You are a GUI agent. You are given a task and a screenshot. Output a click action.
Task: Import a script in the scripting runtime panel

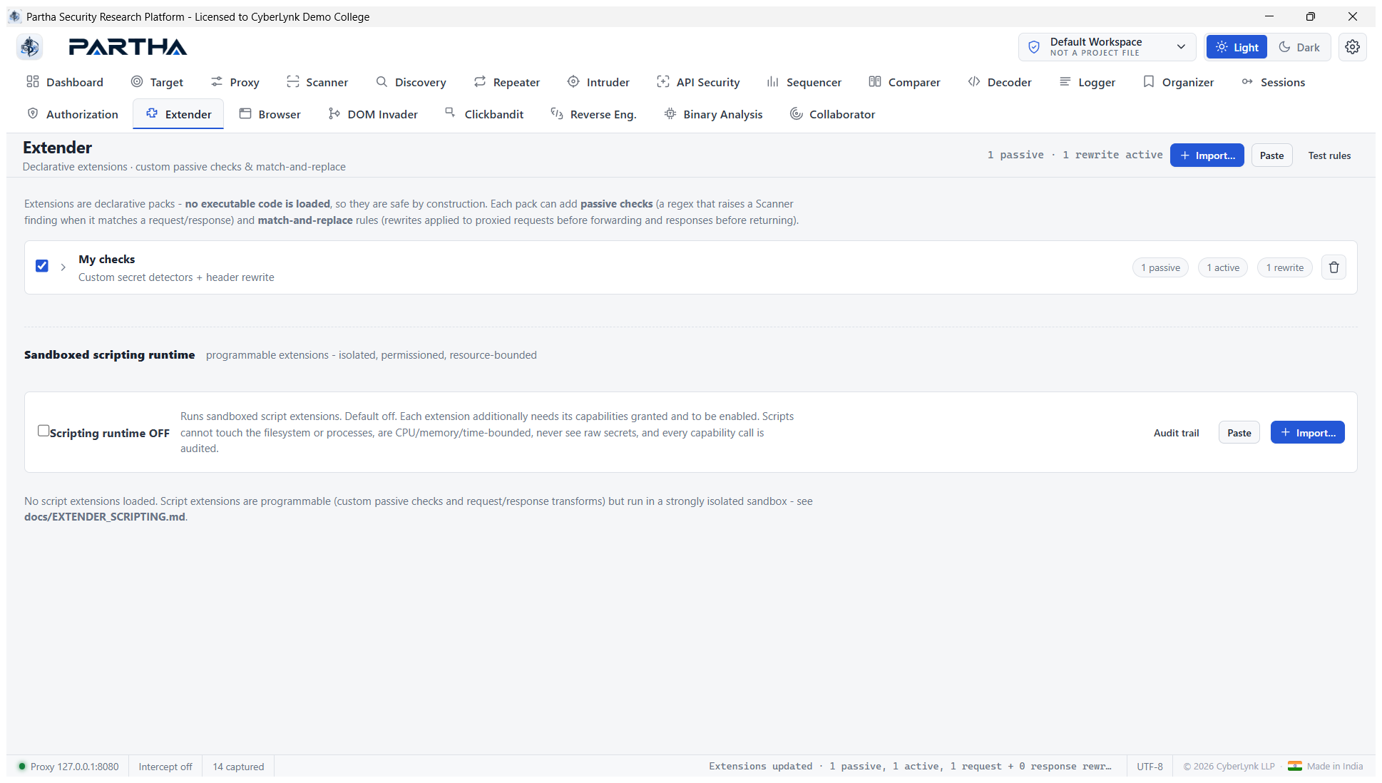point(1307,433)
